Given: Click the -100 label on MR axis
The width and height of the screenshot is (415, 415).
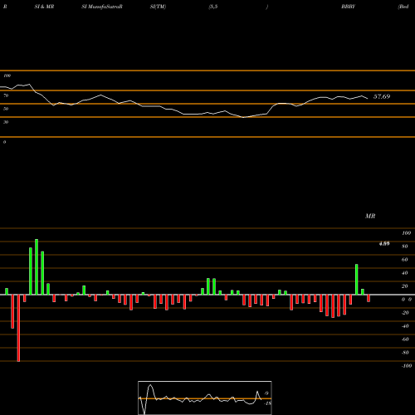Looking at the screenshot, I should [x=407, y=366].
